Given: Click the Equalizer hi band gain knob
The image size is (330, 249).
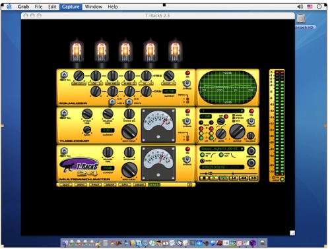Looking at the screenshot, I should point(146,92).
